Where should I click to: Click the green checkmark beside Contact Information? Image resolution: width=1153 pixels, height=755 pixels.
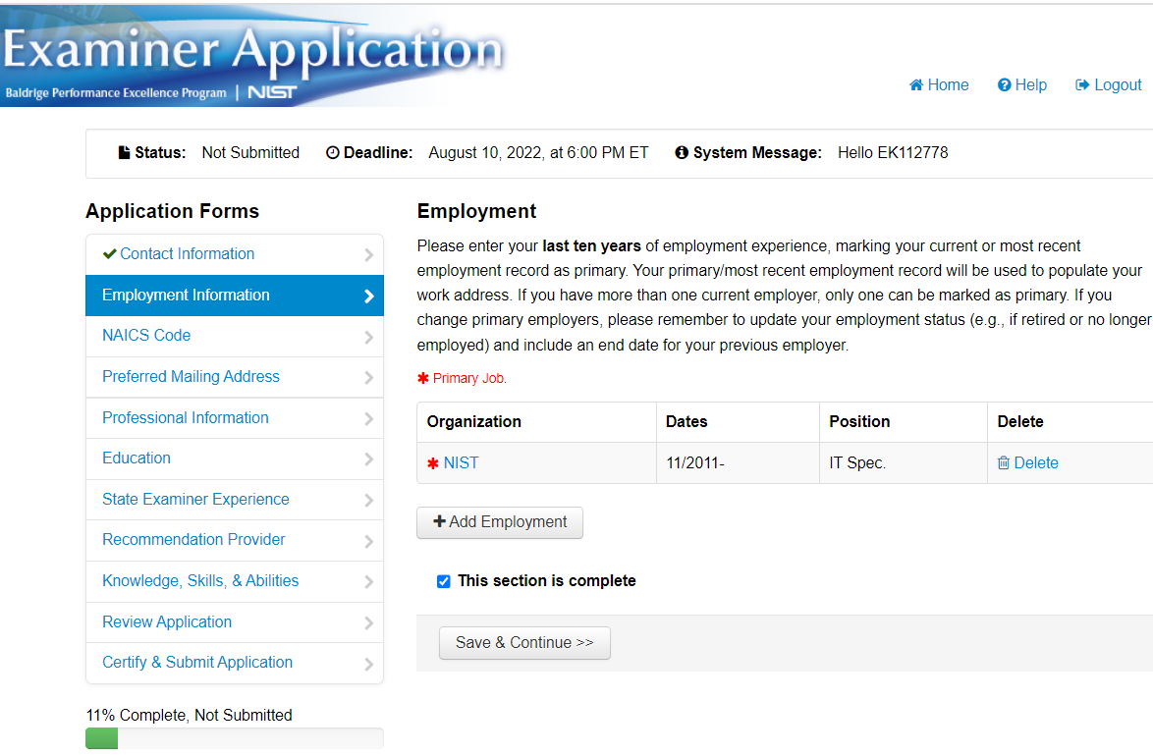pyautogui.click(x=109, y=253)
